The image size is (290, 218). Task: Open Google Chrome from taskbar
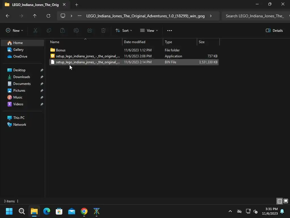point(84,211)
